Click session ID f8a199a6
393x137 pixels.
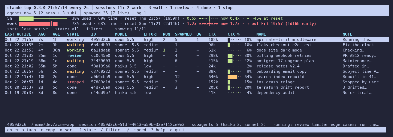[x=101, y=66]
